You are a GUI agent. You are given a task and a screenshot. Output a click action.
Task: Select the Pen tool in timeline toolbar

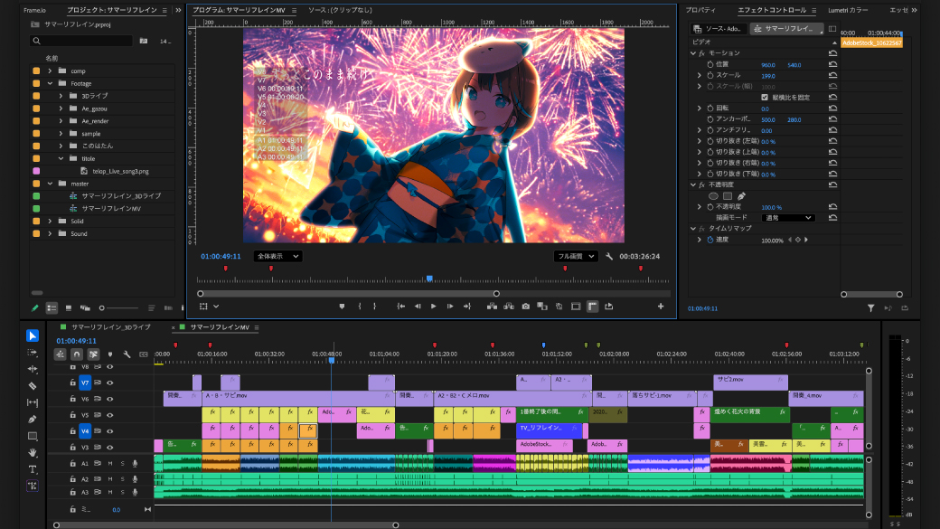[33, 420]
